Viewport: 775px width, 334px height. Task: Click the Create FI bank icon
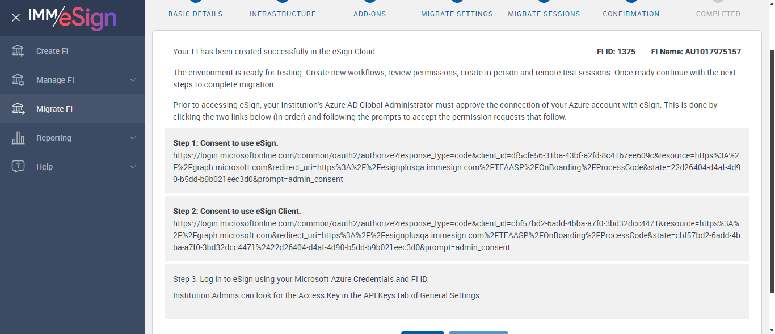point(18,51)
